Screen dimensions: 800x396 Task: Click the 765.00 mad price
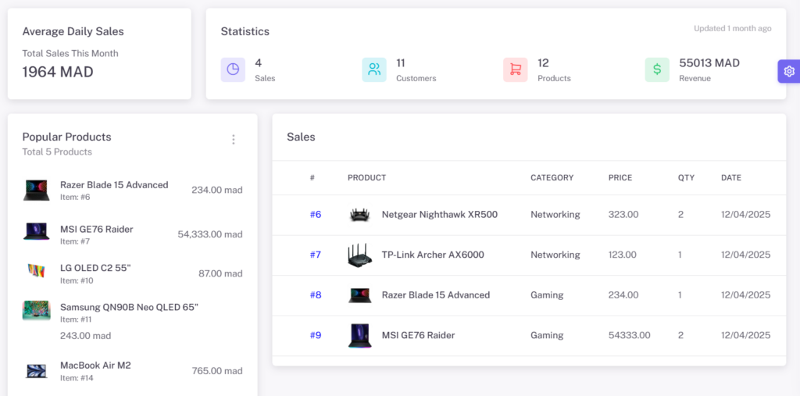(217, 371)
